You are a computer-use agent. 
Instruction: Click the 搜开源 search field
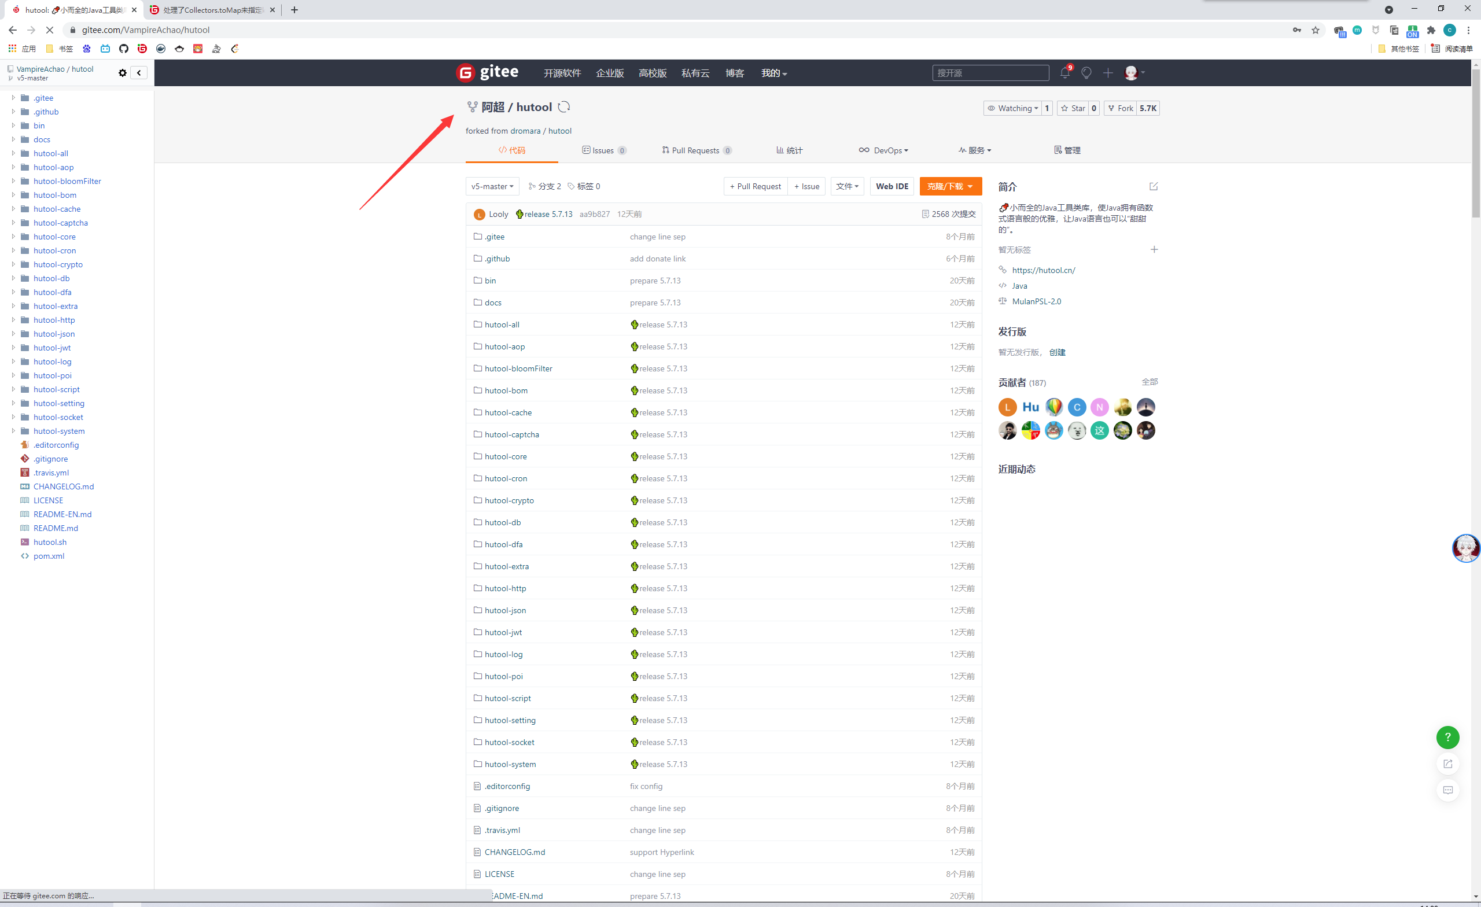click(990, 73)
